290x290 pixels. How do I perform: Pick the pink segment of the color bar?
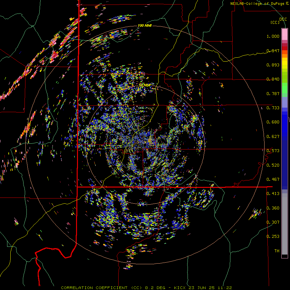pyautogui.click(x=285, y=34)
